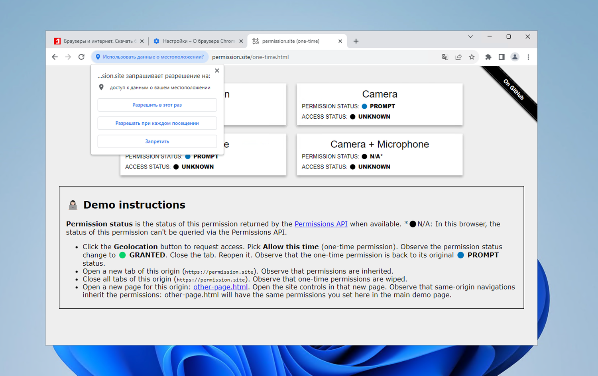598x376 pixels.
Task: Open the other-page.html link
Action: (220, 287)
